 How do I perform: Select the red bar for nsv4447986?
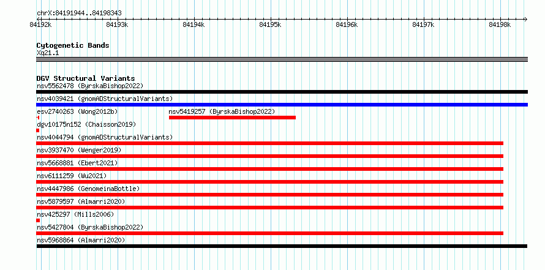coord(269,195)
